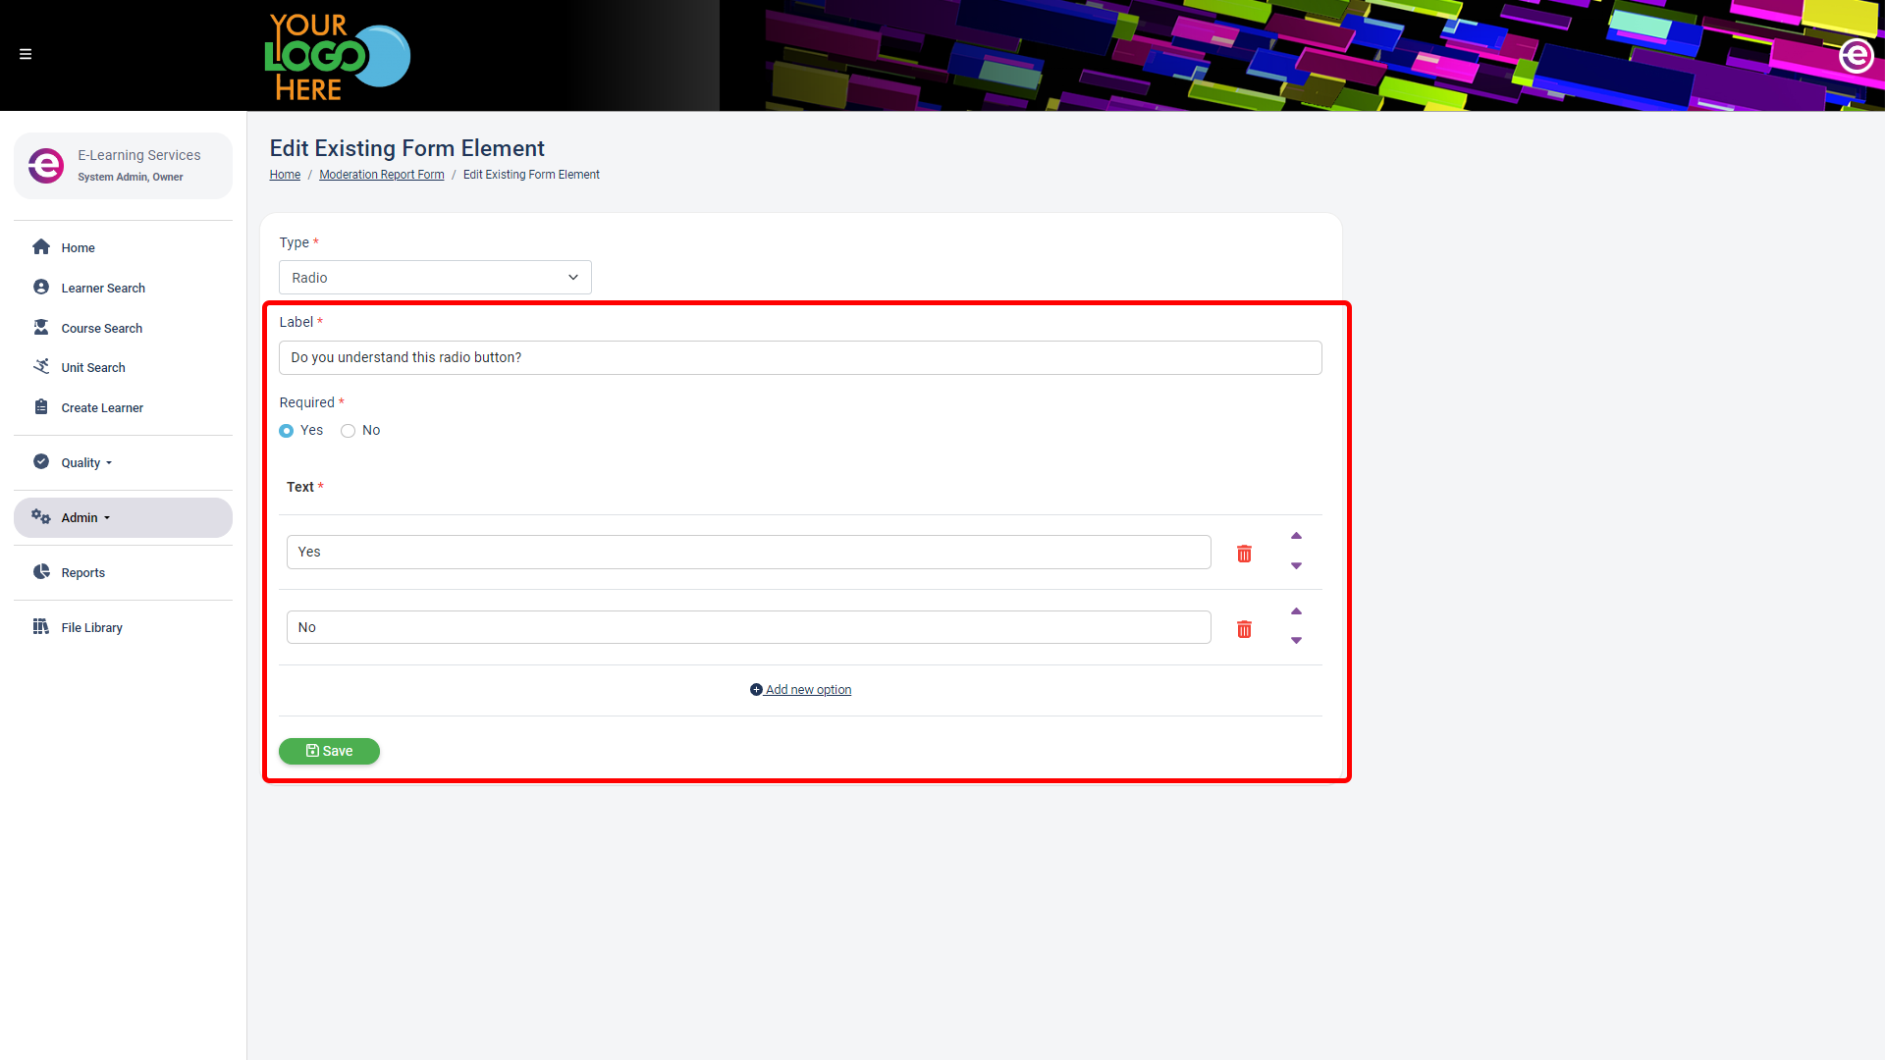Open the e-logo profile icon top right
Viewport: 1885px width, 1060px height.
(1856, 56)
